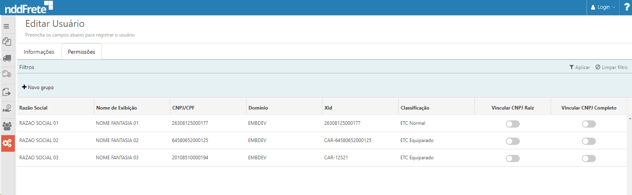
Task: Enable Vincular CNPJ Completo for RAZAO SOCIAL 01
Action: pyautogui.click(x=589, y=124)
